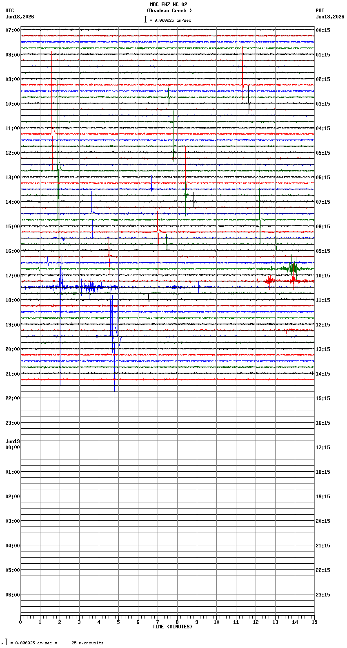347x648 pixels.
Task: Click the 08:00 UTC time label
Action: tap(13, 55)
